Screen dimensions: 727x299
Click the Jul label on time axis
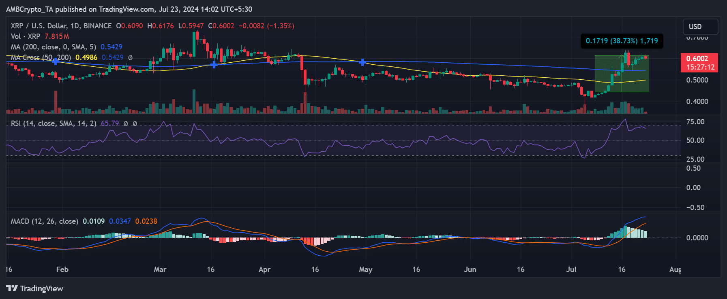click(571, 269)
